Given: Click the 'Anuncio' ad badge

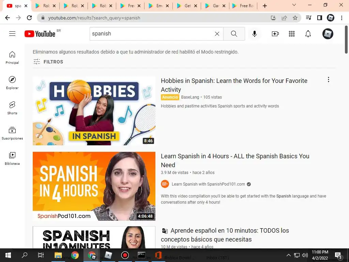Looking at the screenshot, I should click(170, 97).
